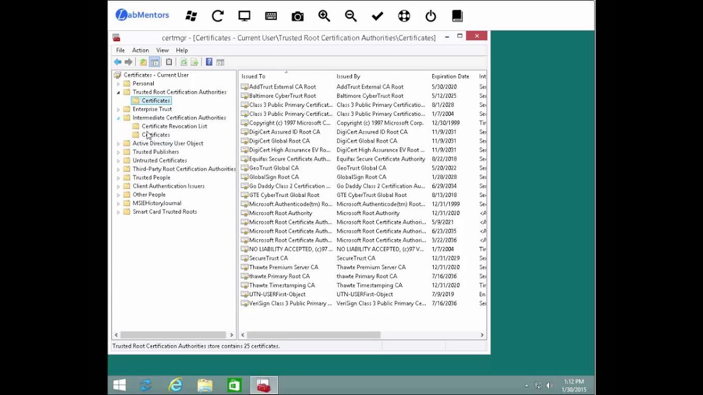Viewport: 703px width, 395px height.
Task: Expand the Enterprise Trust node
Action: click(x=118, y=109)
